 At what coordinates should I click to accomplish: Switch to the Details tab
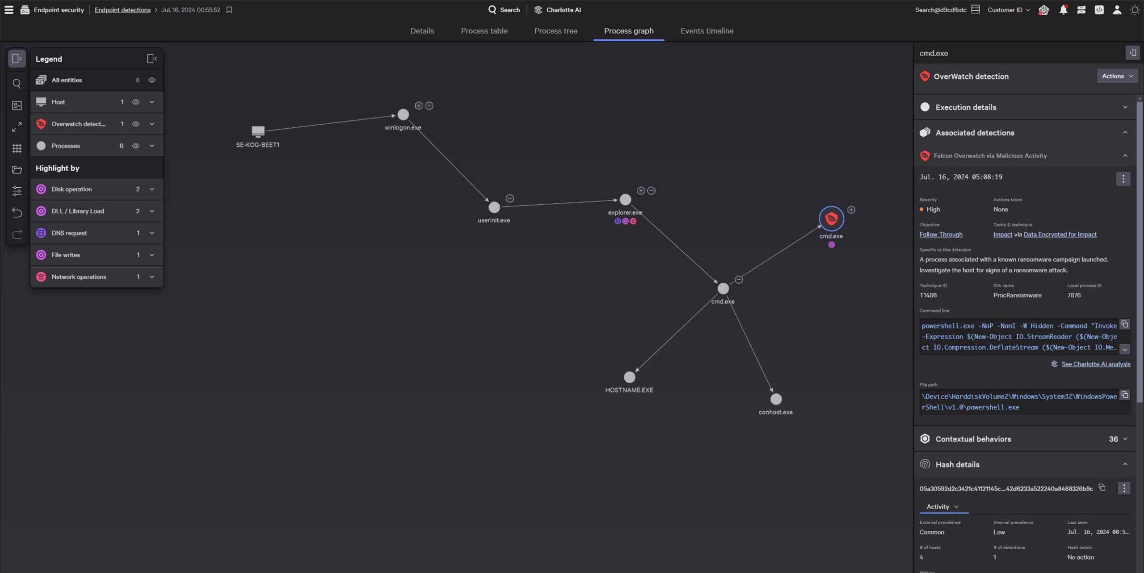[x=422, y=31]
